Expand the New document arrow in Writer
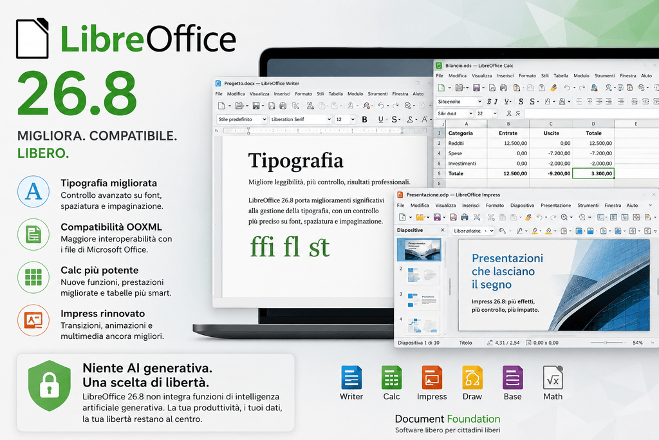659x440 pixels. 230,106
